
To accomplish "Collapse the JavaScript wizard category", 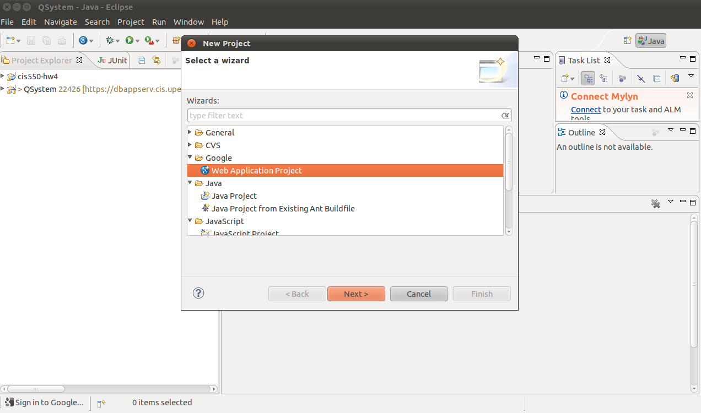I will pyautogui.click(x=190, y=221).
